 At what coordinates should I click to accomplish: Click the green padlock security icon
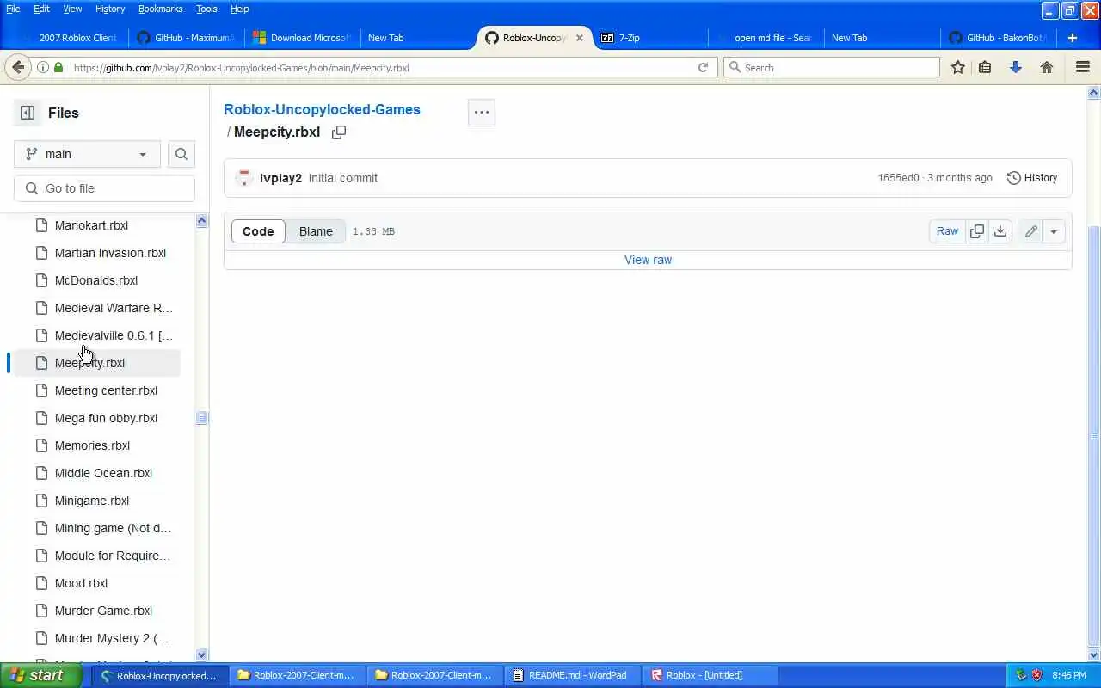58,67
